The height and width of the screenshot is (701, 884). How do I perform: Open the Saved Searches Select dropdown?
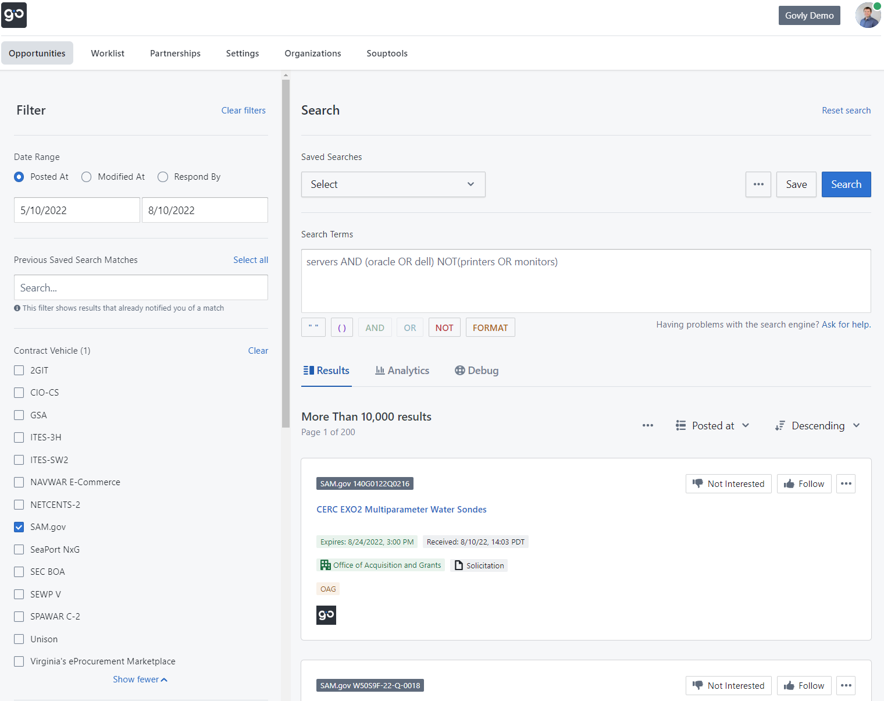pos(393,184)
